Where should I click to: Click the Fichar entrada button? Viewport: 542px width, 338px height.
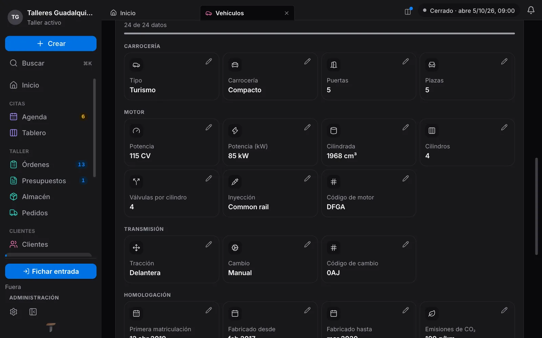[x=51, y=271]
